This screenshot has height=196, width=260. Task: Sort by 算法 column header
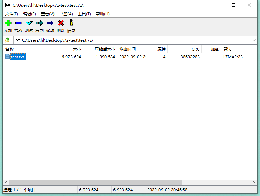pos(238,49)
